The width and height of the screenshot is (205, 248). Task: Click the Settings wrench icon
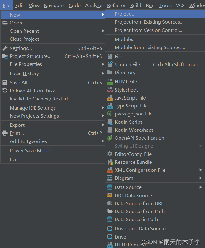[x=5, y=48]
